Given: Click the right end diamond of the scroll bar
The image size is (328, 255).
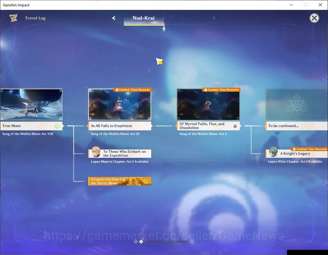Looking at the screenshot, I should click(x=192, y=242).
